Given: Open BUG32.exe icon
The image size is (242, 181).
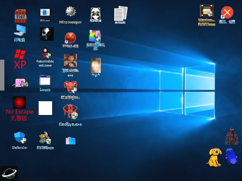Looking at the screenshot, I should [45, 140].
